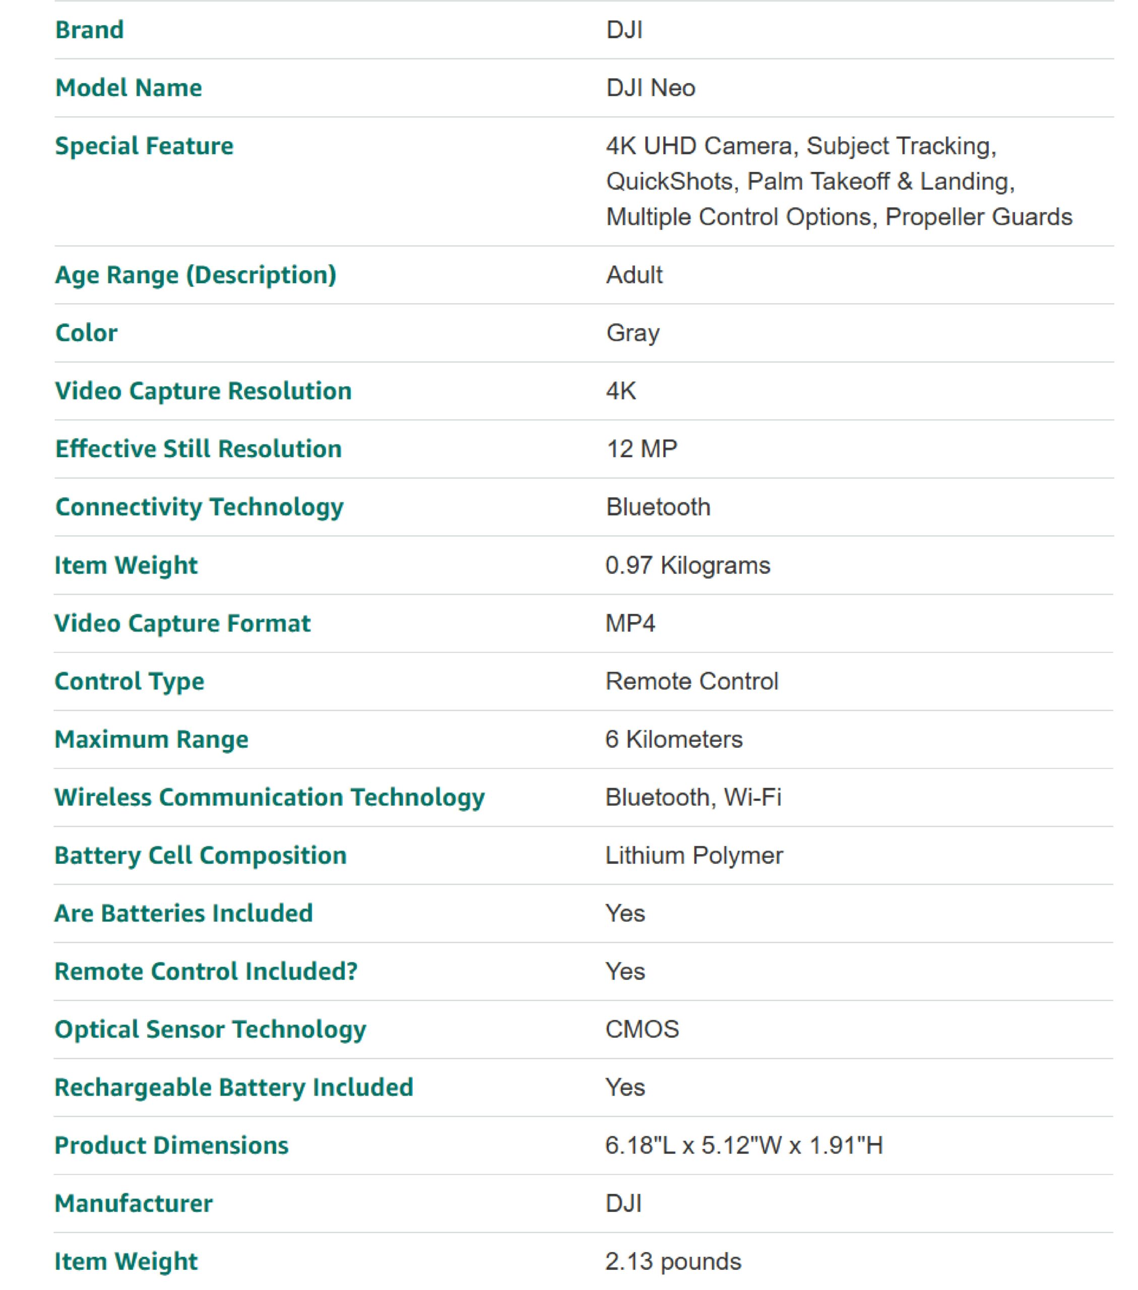The height and width of the screenshot is (1290, 1138).
Task: Select the Rechargeable Battery Included label
Action: [x=233, y=1088]
